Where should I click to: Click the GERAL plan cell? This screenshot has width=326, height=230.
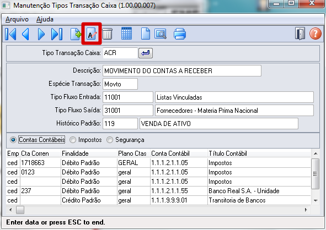(x=133, y=163)
